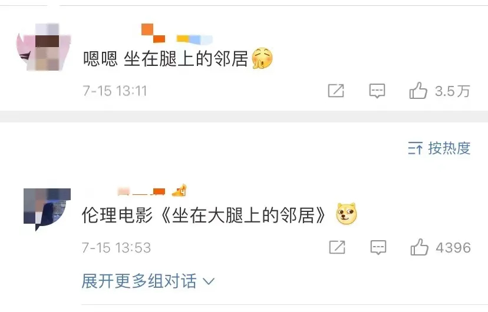This screenshot has width=488, height=312.
Task: Tap the orange member badge on second username
Action: pyautogui.click(x=180, y=190)
